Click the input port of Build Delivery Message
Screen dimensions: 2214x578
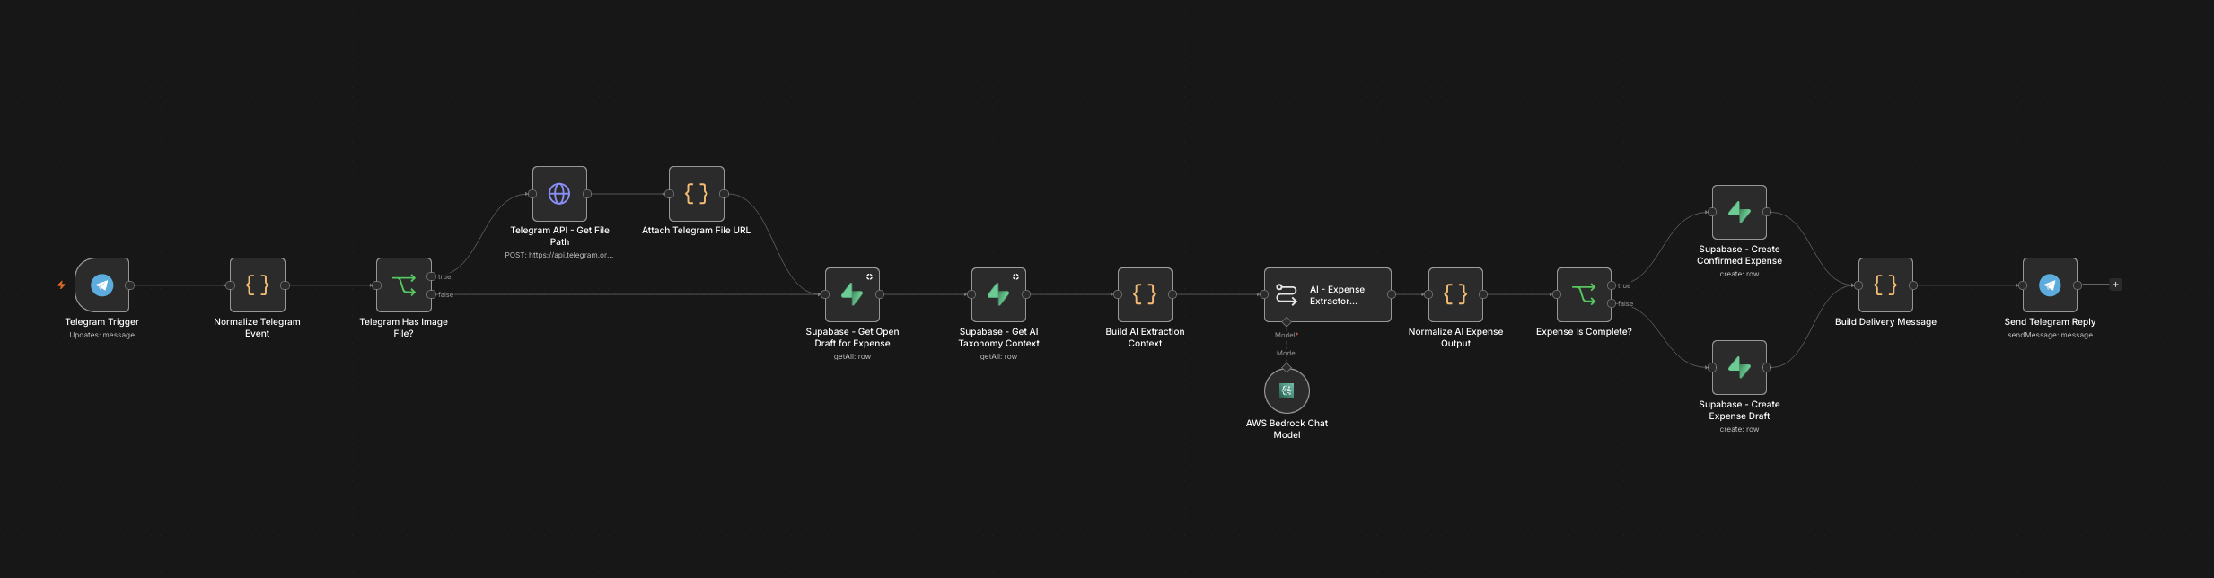point(1858,285)
